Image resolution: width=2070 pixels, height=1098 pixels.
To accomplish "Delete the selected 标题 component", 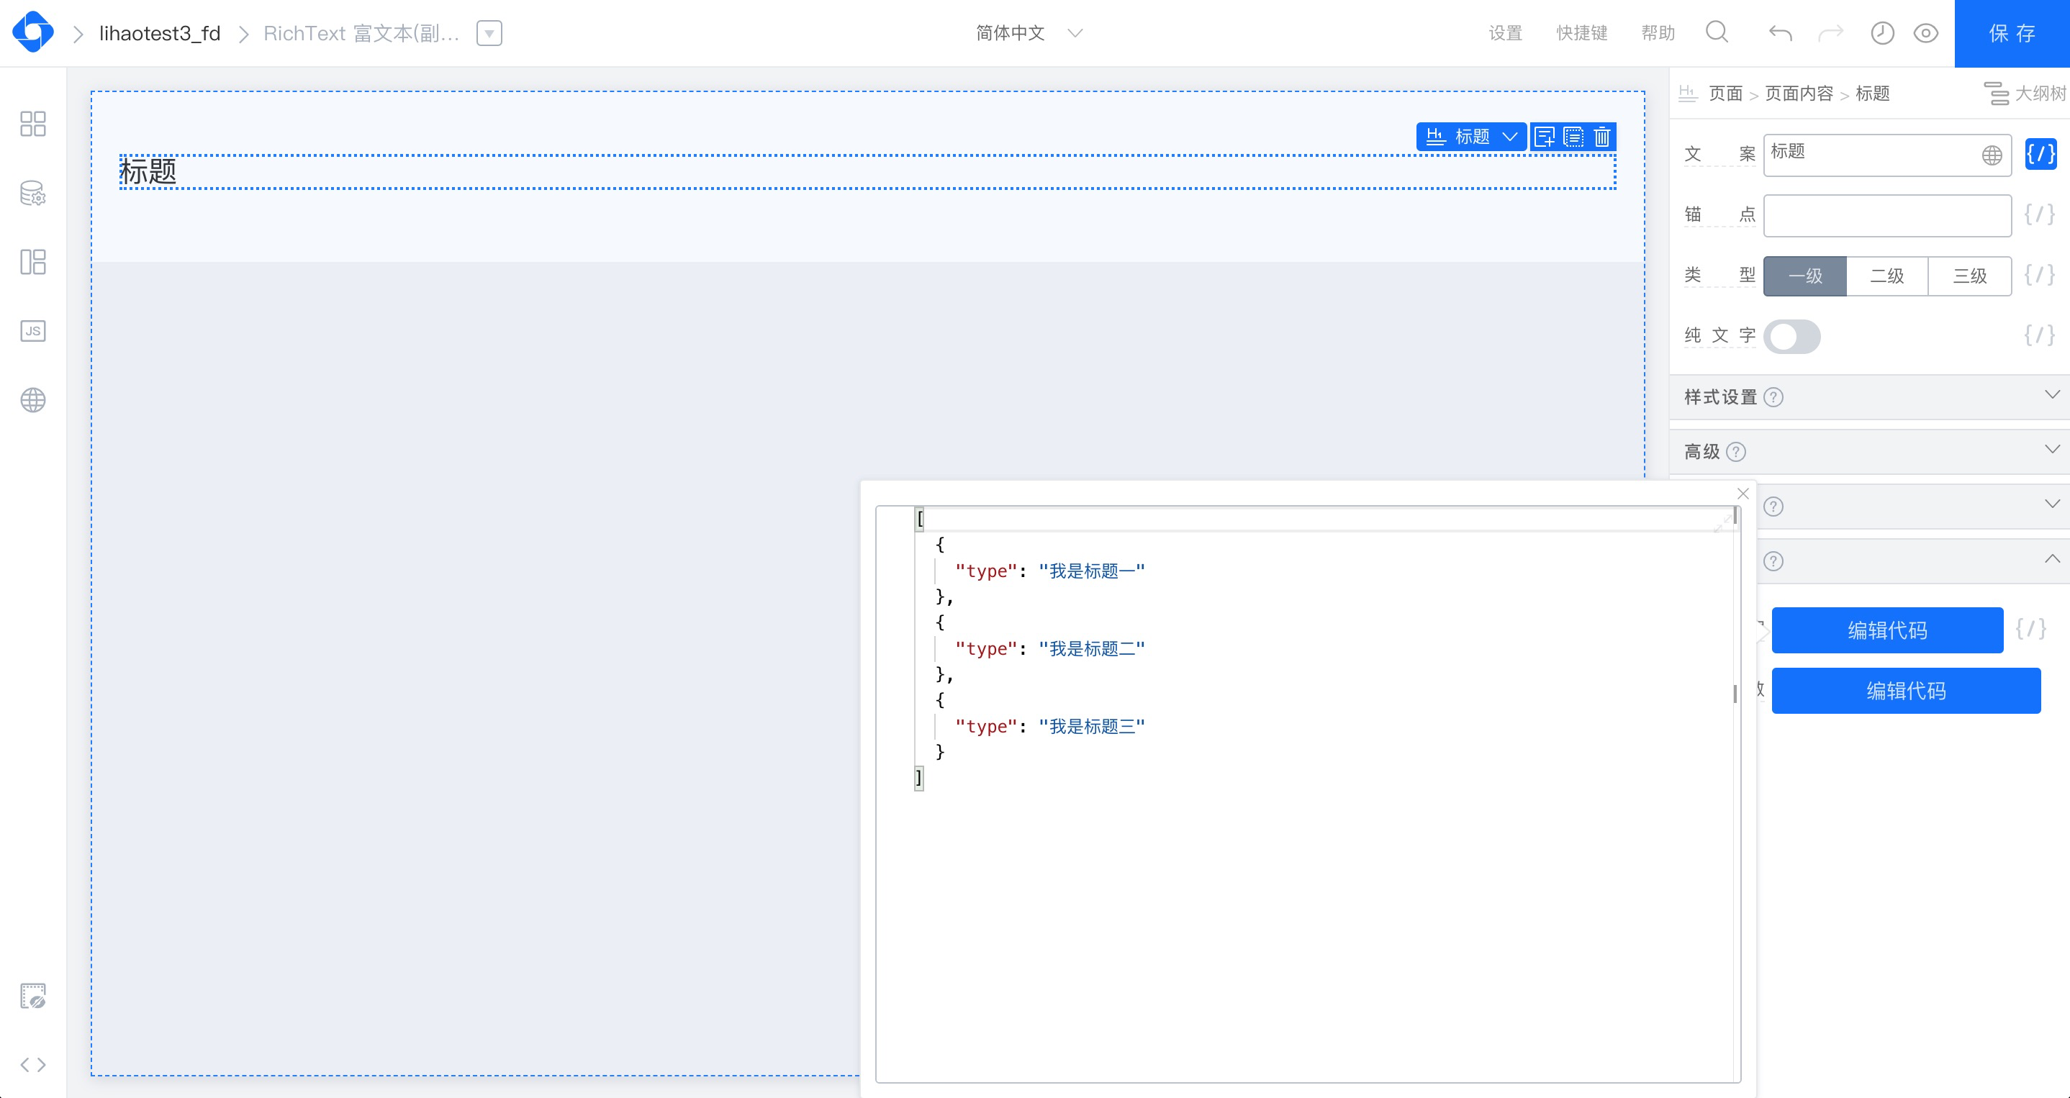I will 1601,137.
